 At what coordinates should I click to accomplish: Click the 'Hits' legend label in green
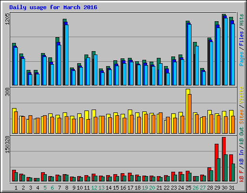(x=242, y=20)
